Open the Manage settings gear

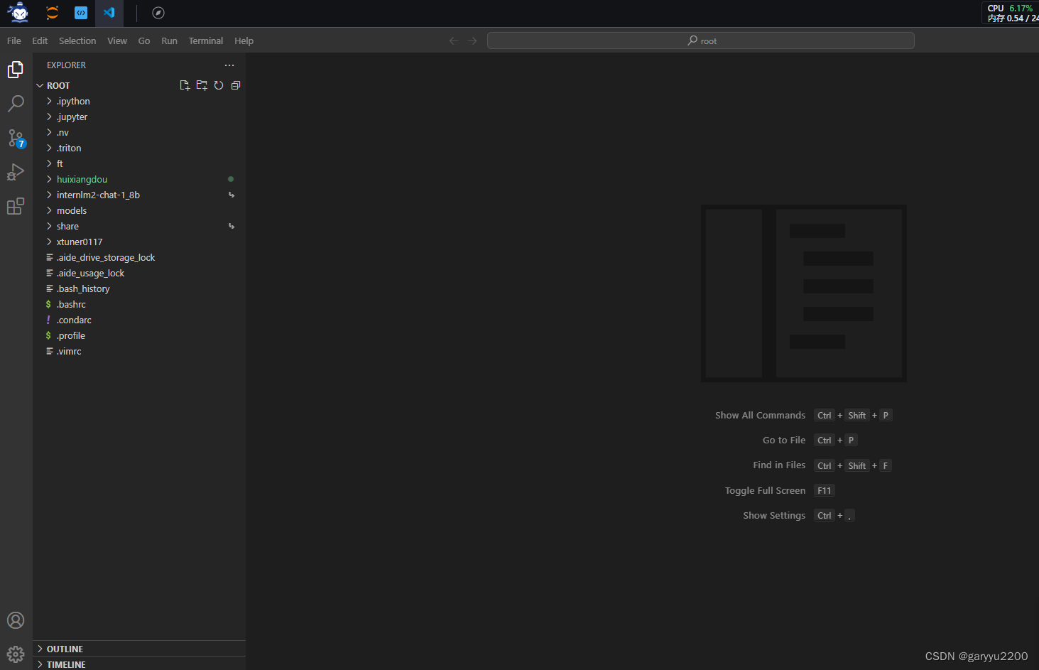point(16,654)
